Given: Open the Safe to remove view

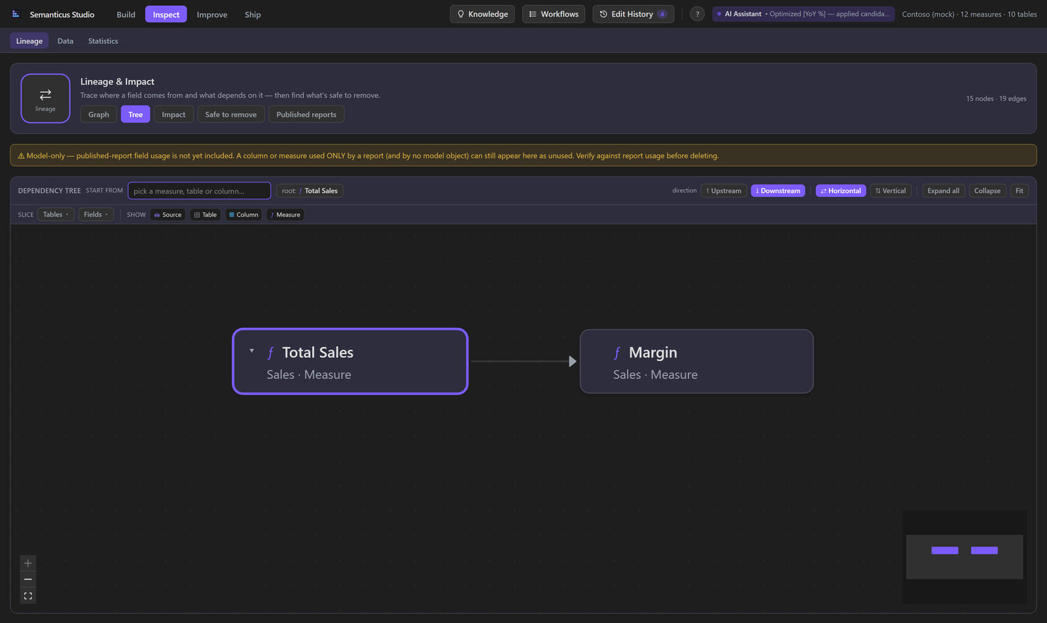Looking at the screenshot, I should click(231, 114).
